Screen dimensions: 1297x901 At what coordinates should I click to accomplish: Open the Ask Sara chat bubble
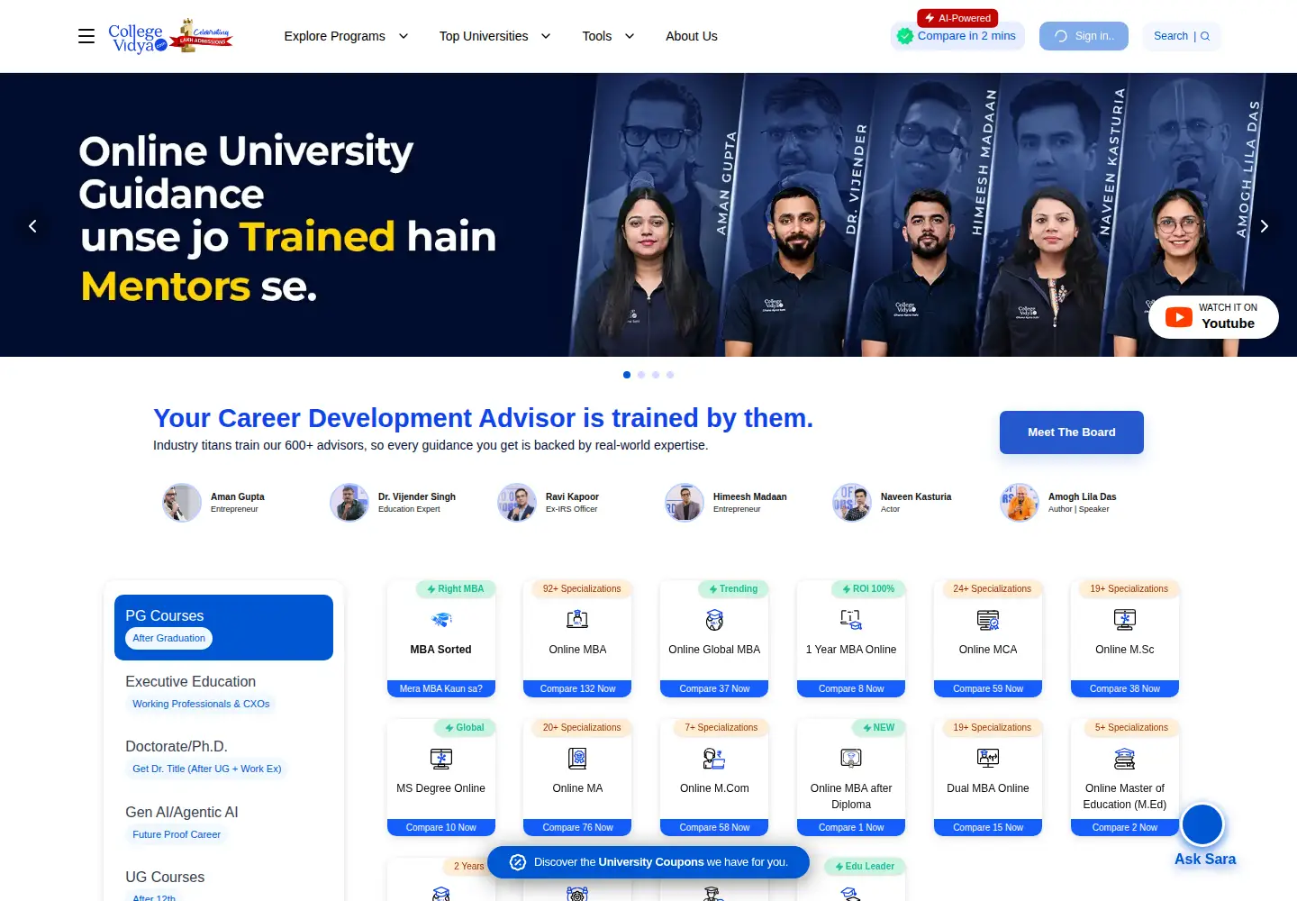click(x=1202, y=824)
